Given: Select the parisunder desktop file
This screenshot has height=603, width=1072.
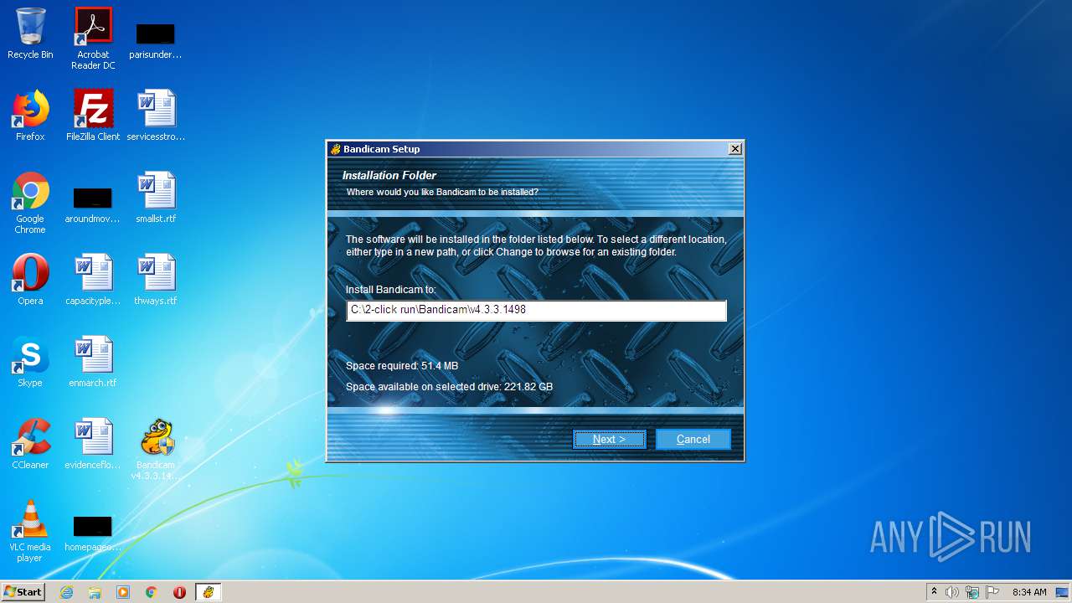Looking at the screenshot, I should coord(156,39).
